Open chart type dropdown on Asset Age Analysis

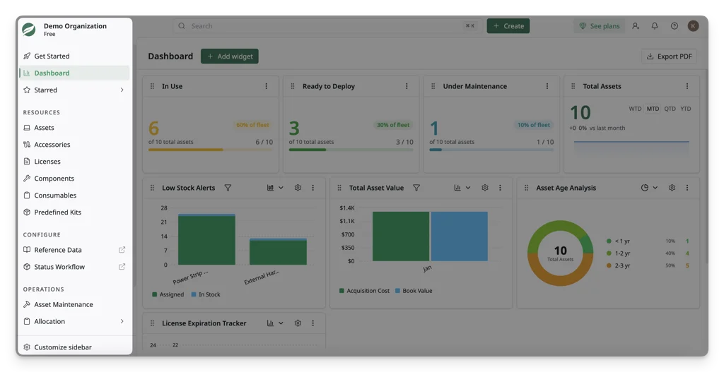pos(649,188)
